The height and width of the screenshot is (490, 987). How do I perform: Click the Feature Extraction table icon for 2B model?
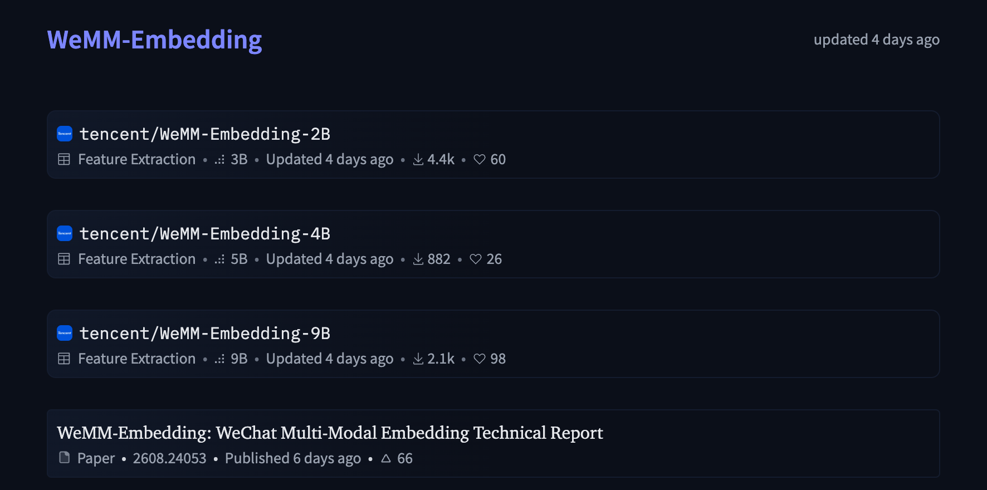pos(64,159)
